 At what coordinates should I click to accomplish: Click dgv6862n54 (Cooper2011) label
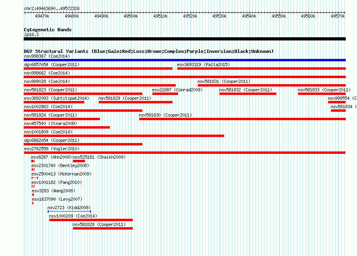click(x=52, y=140)
